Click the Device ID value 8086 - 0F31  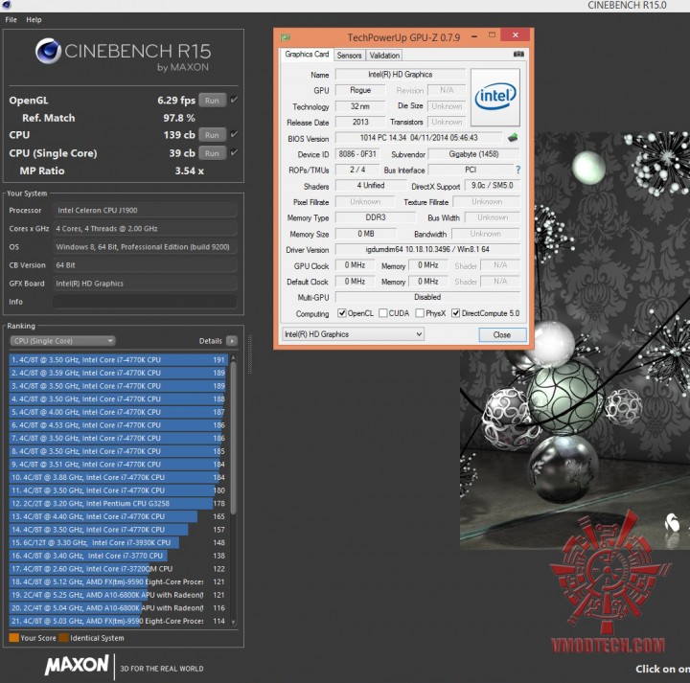(x=356, y=154)
